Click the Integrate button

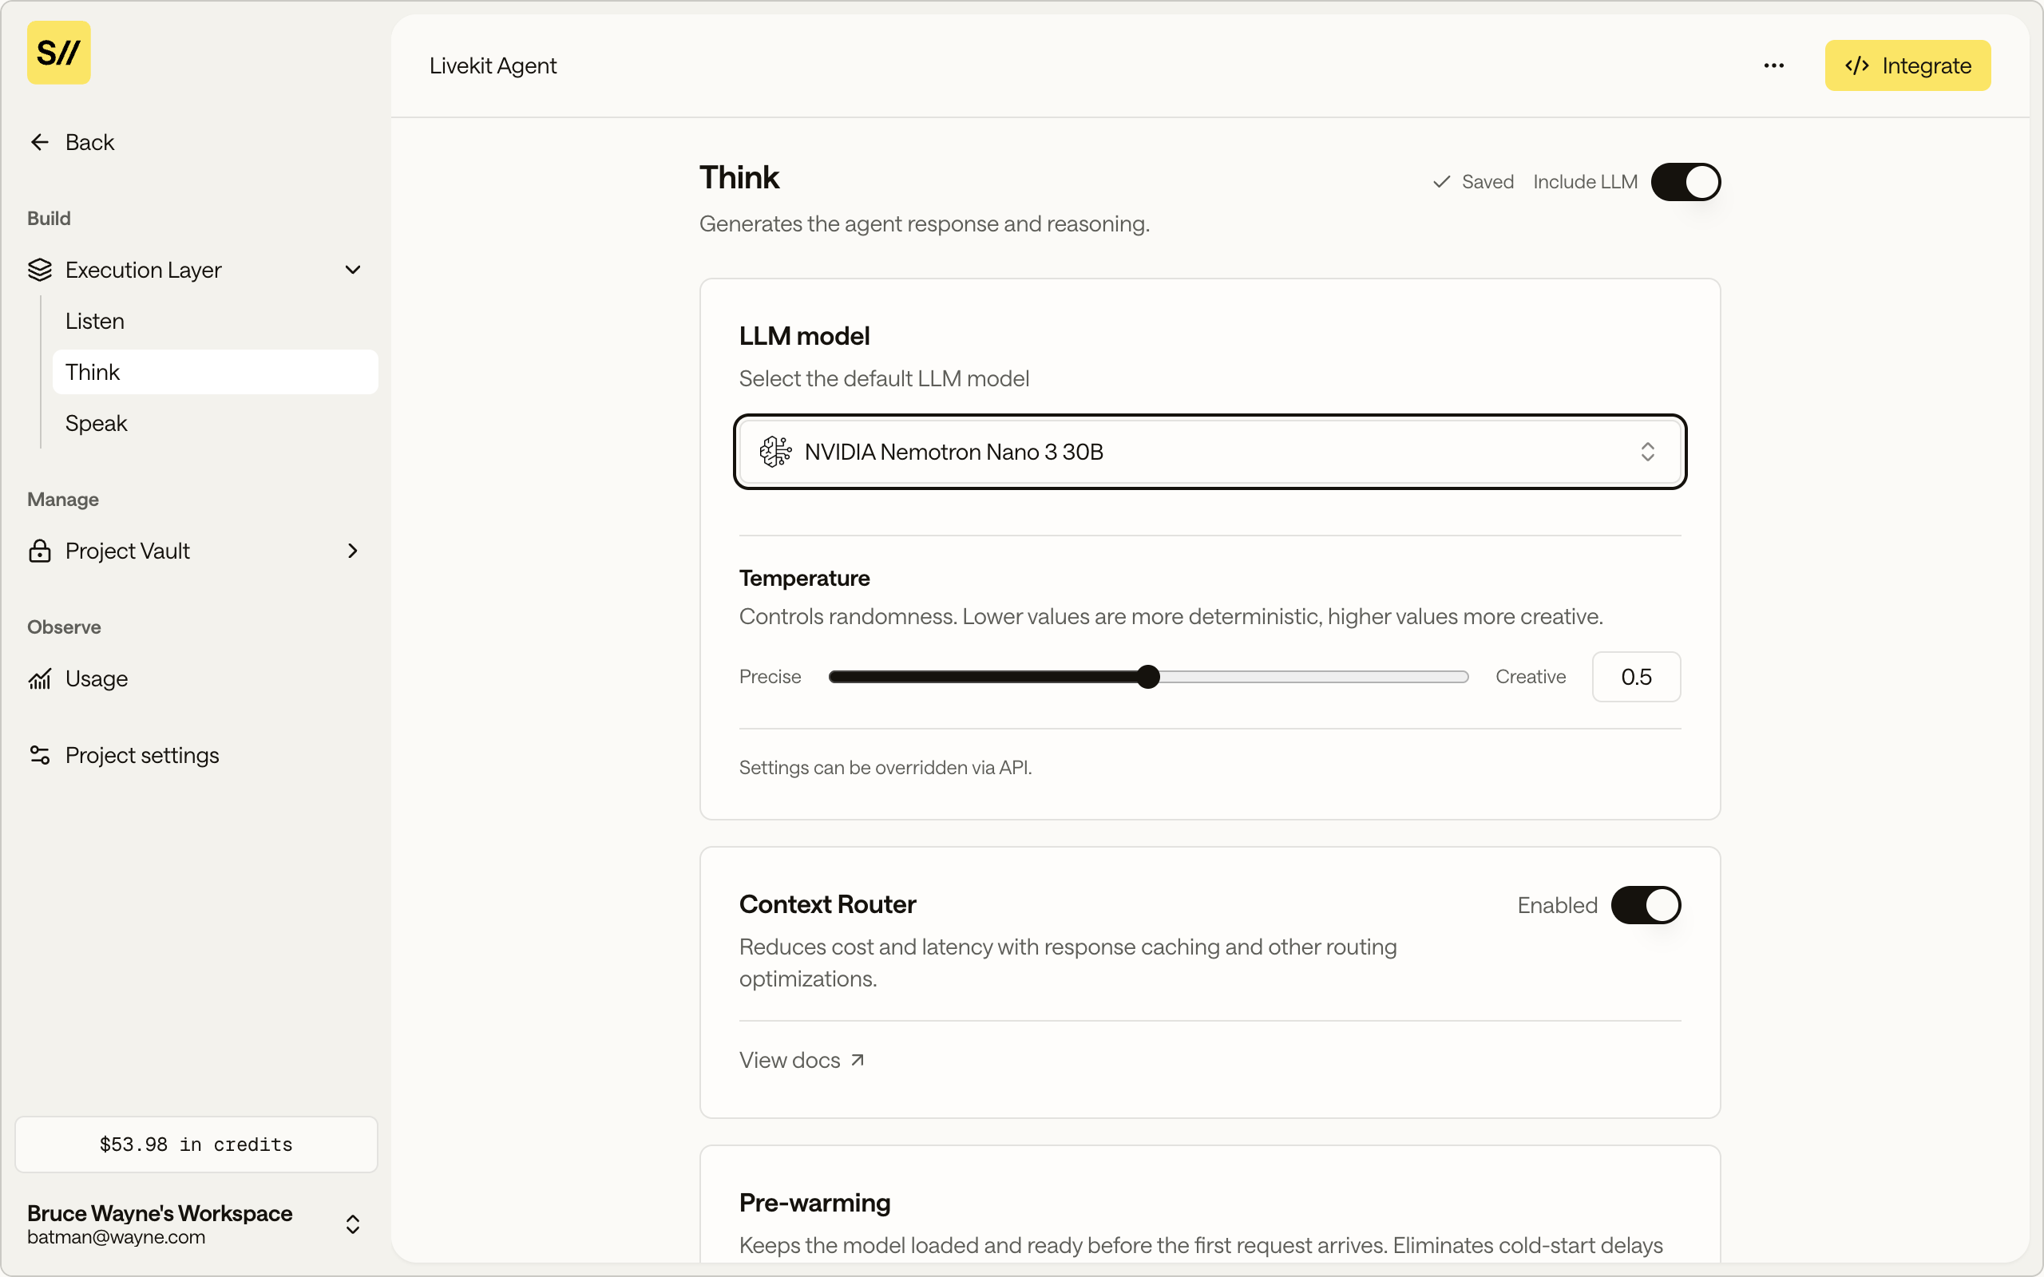(x=1907, y=65)
